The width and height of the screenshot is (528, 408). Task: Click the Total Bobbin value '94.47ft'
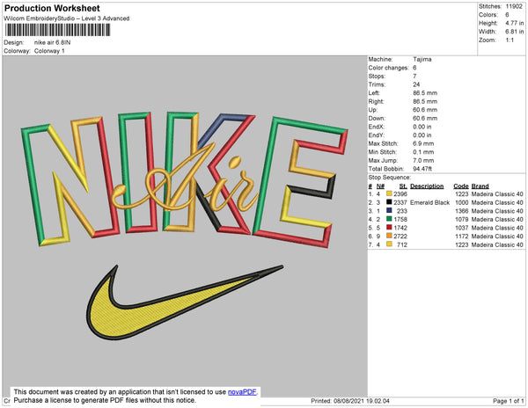pos(422,169)
